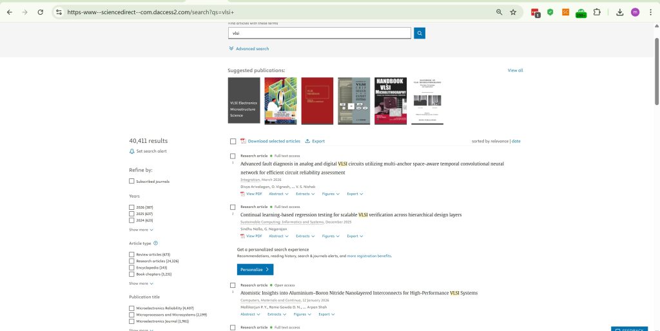Click the browser address bar URL
Image resolution: width=660 pixels, height=331 pixels.
point(151,12)
